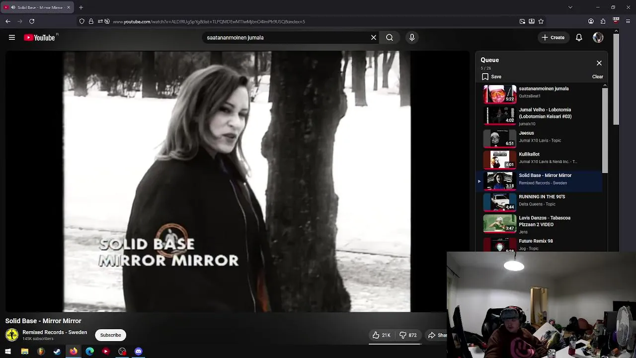Open the Remixed Records channel avatar

point(12,335)
